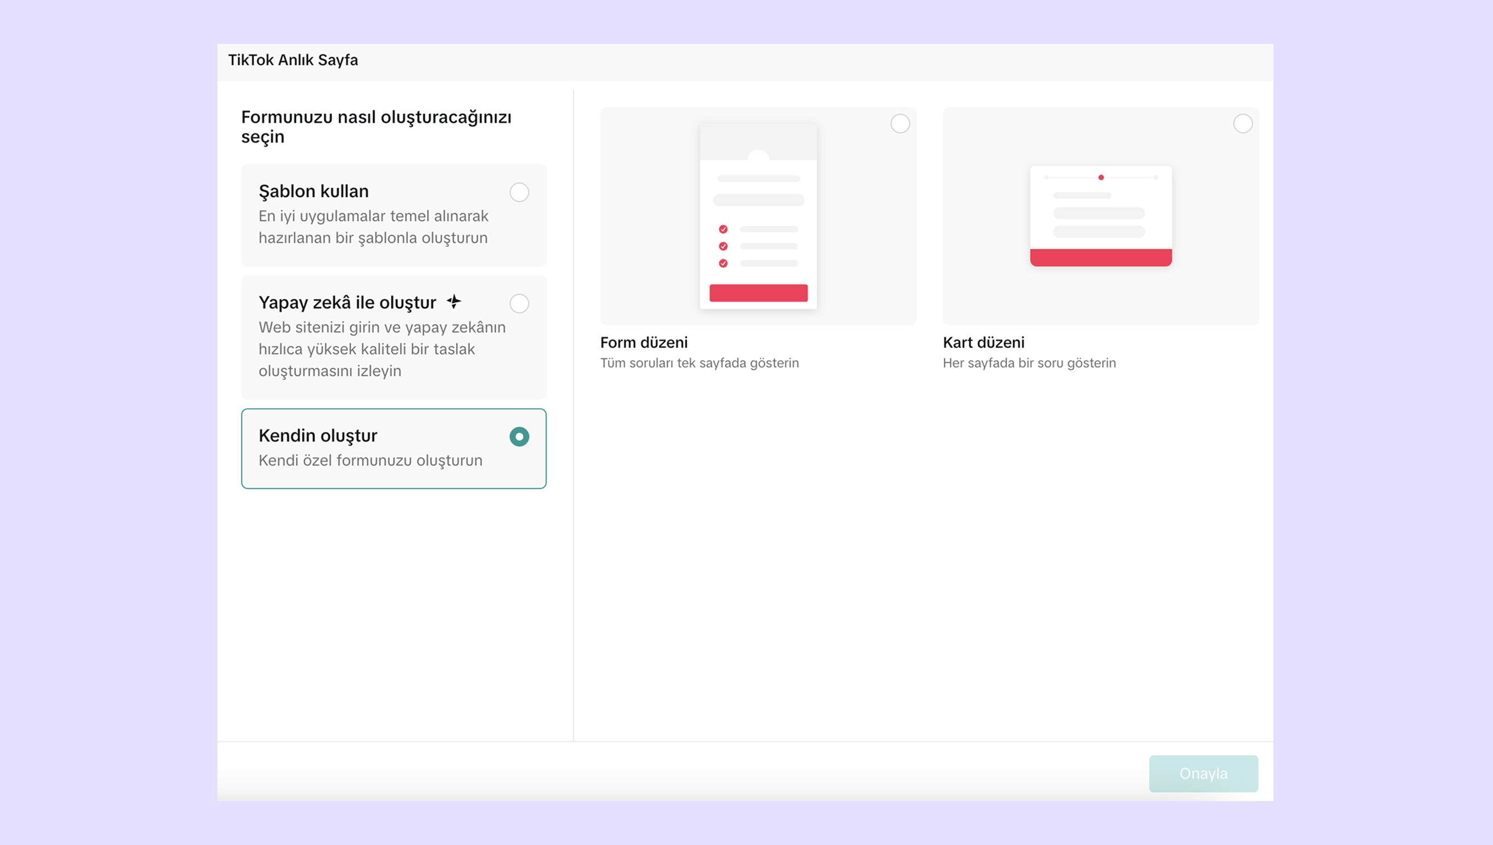Select the Şablon kullan radio button
This screenshot has height=845, width=1493.
click(519, 192)
